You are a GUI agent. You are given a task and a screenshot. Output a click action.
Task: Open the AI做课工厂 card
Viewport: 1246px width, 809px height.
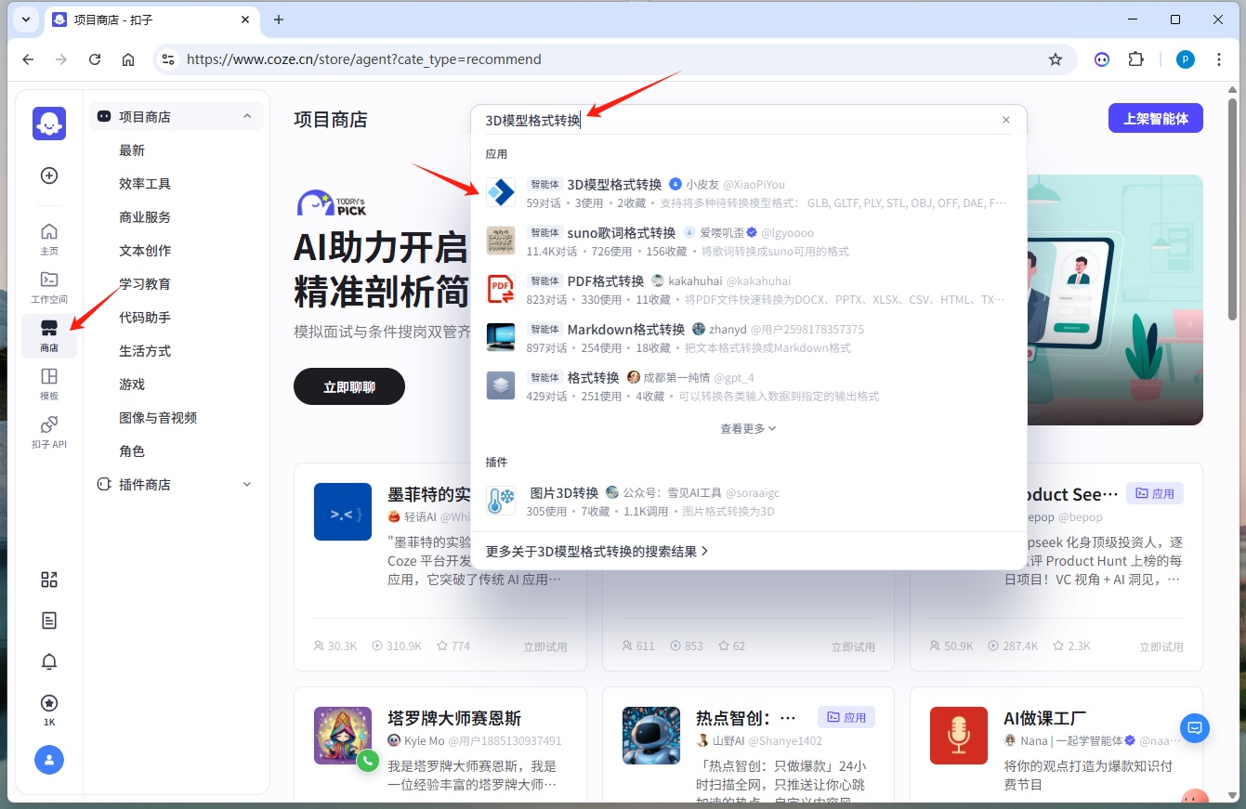coord(1056,744)
